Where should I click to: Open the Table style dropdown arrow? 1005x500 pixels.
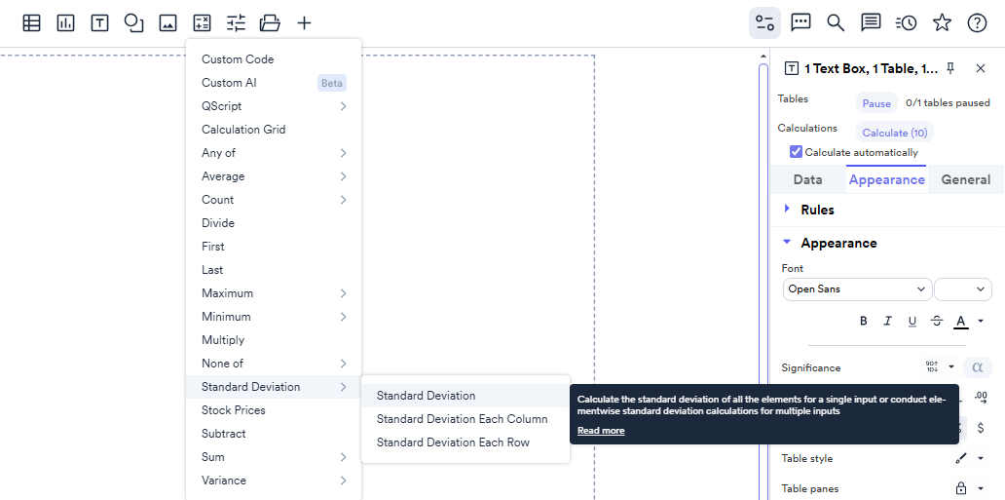coord(980,458)
